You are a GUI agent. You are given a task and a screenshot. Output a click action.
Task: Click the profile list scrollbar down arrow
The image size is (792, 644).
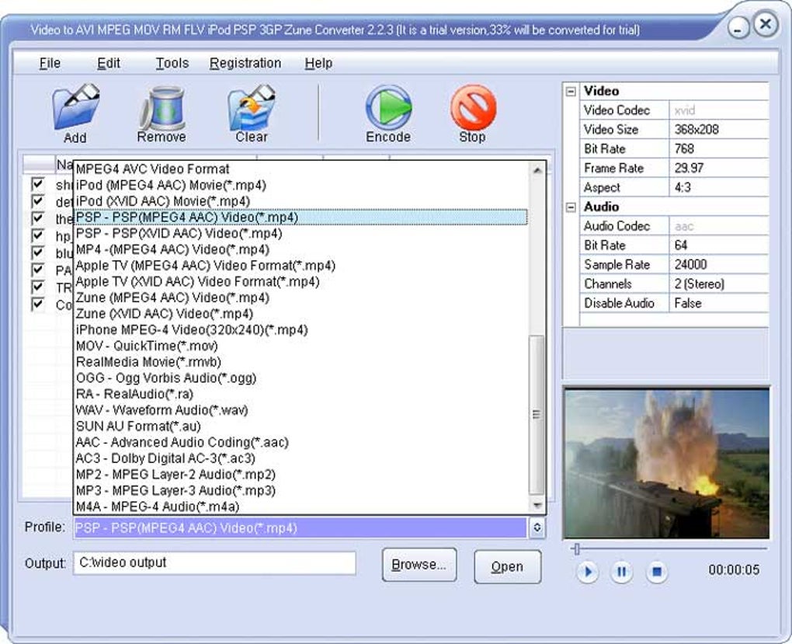click(537, 505)
